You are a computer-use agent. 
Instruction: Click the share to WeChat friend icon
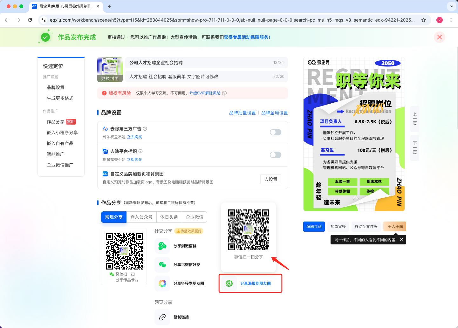162,264
